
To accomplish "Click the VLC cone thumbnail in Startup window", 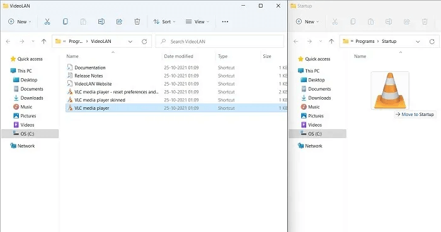I will (x=390, y=90).
